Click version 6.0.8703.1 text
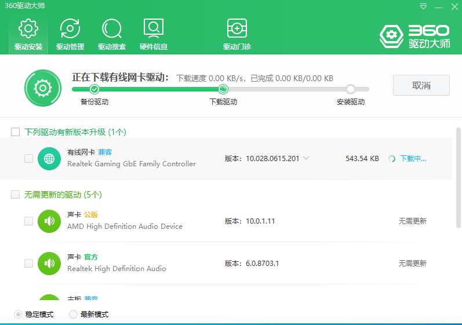The image size is (462, 325). [262, 264]
